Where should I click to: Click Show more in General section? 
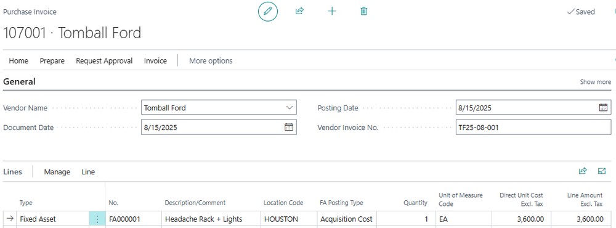pyautogui.click(x=595, y=82)
